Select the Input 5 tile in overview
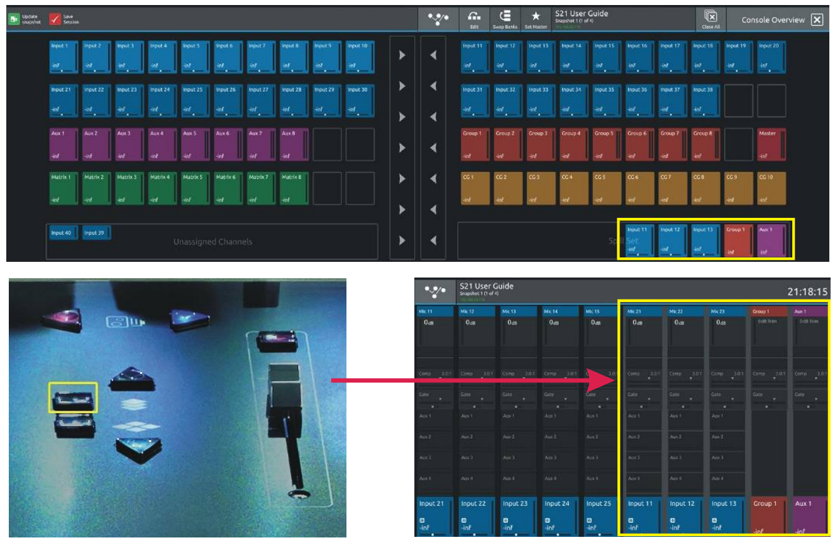 196,57
